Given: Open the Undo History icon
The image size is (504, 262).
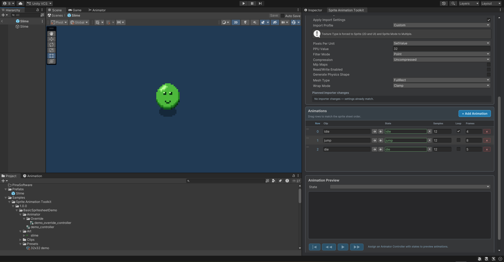Looking at the screenshot, I should pos(444,3).
